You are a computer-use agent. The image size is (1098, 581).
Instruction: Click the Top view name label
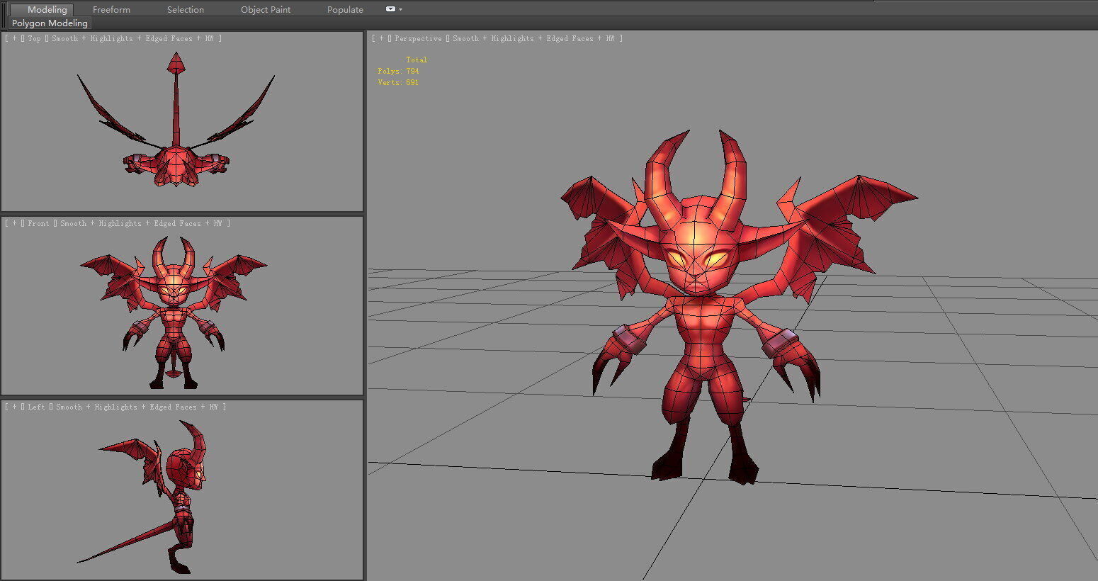point(34,39)
